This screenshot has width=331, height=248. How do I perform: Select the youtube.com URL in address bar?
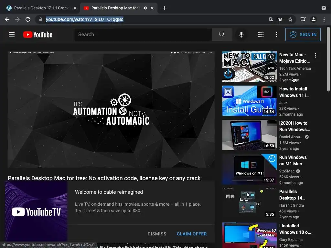tap(84, 19)
